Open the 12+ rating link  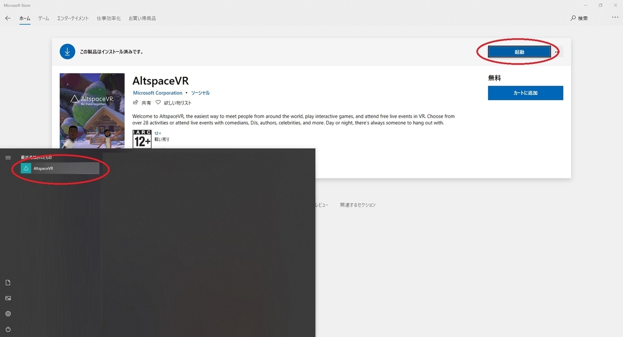click(x=157, y=133)
